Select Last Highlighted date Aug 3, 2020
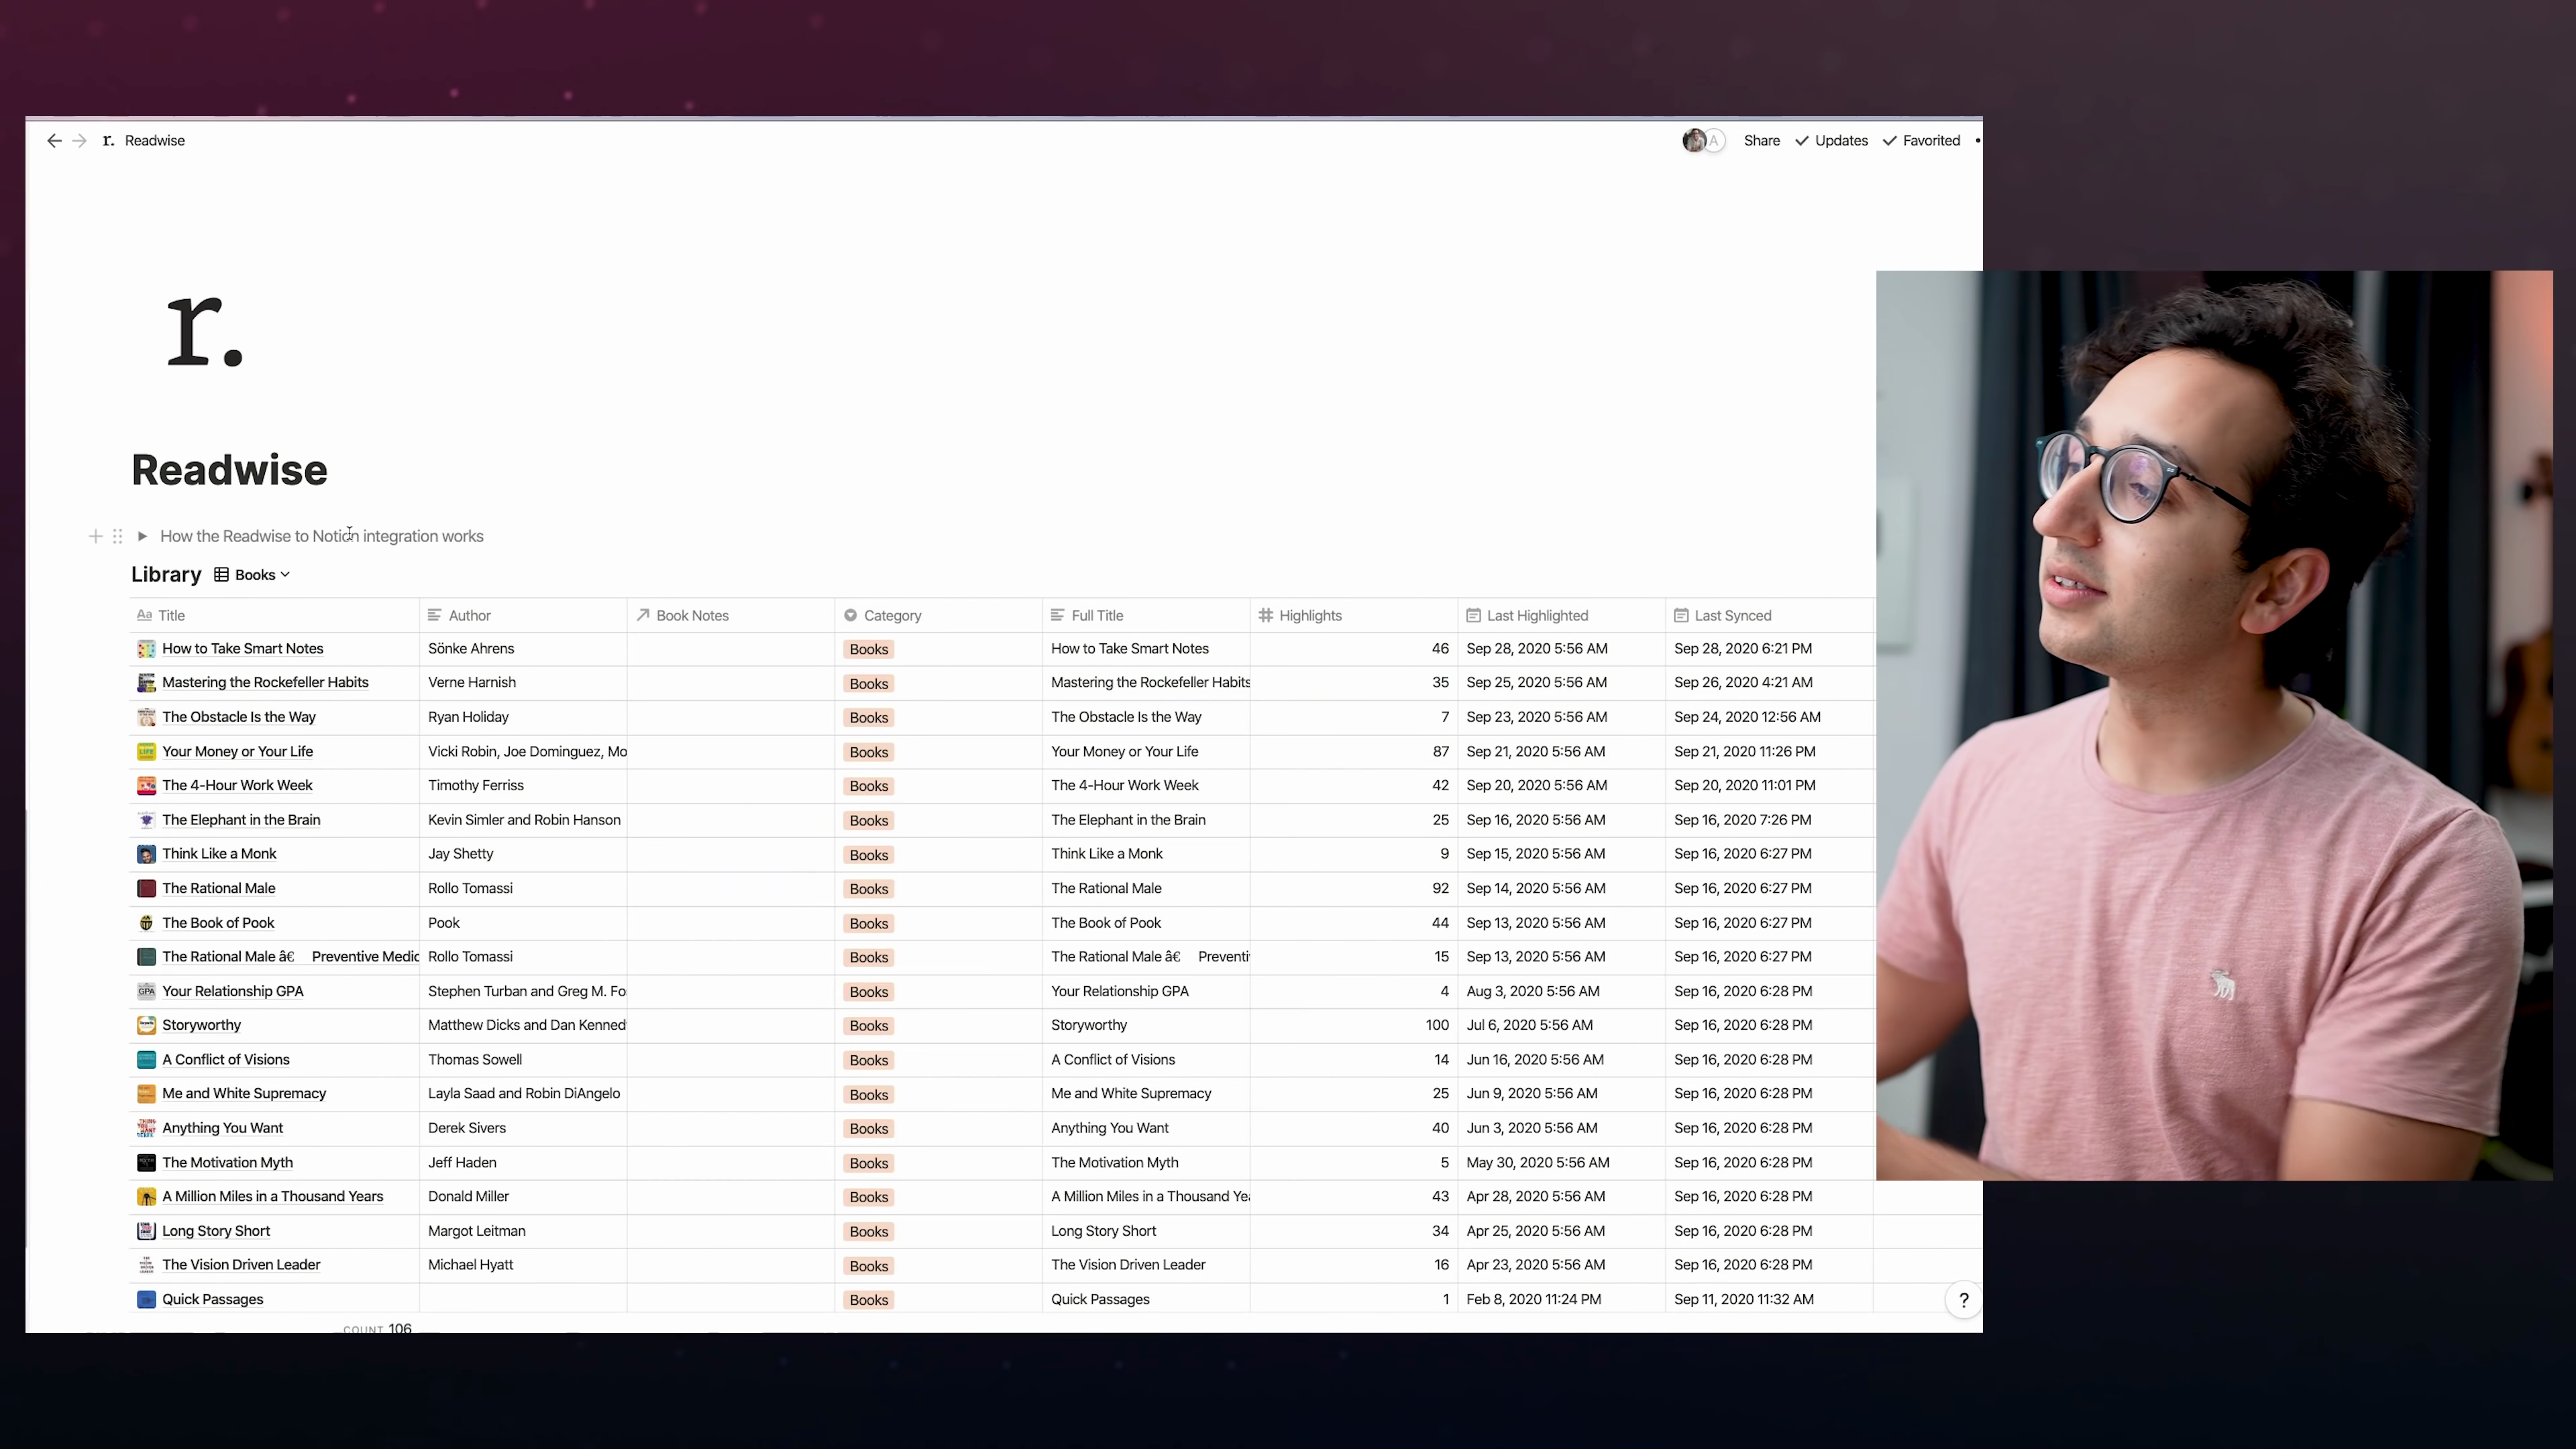2576x1449 pixels. (x=1562, y=991)
